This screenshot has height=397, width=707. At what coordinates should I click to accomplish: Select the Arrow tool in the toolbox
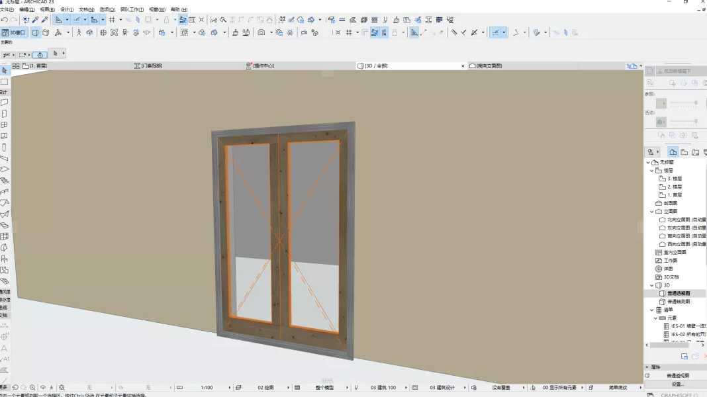(5, 70)
